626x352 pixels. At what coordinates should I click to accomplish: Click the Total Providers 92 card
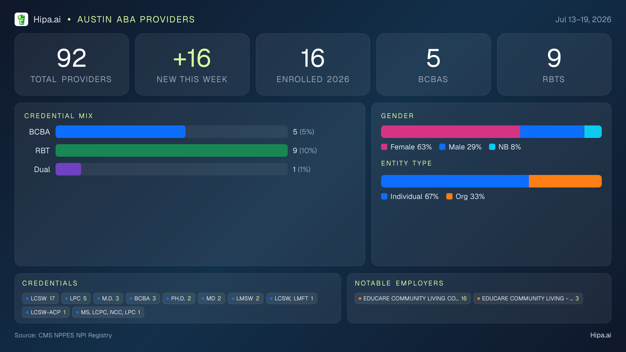click(72, 64)
